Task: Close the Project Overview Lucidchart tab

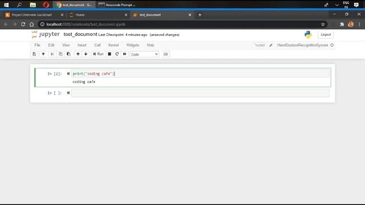Action: click(x=62, y=15)
